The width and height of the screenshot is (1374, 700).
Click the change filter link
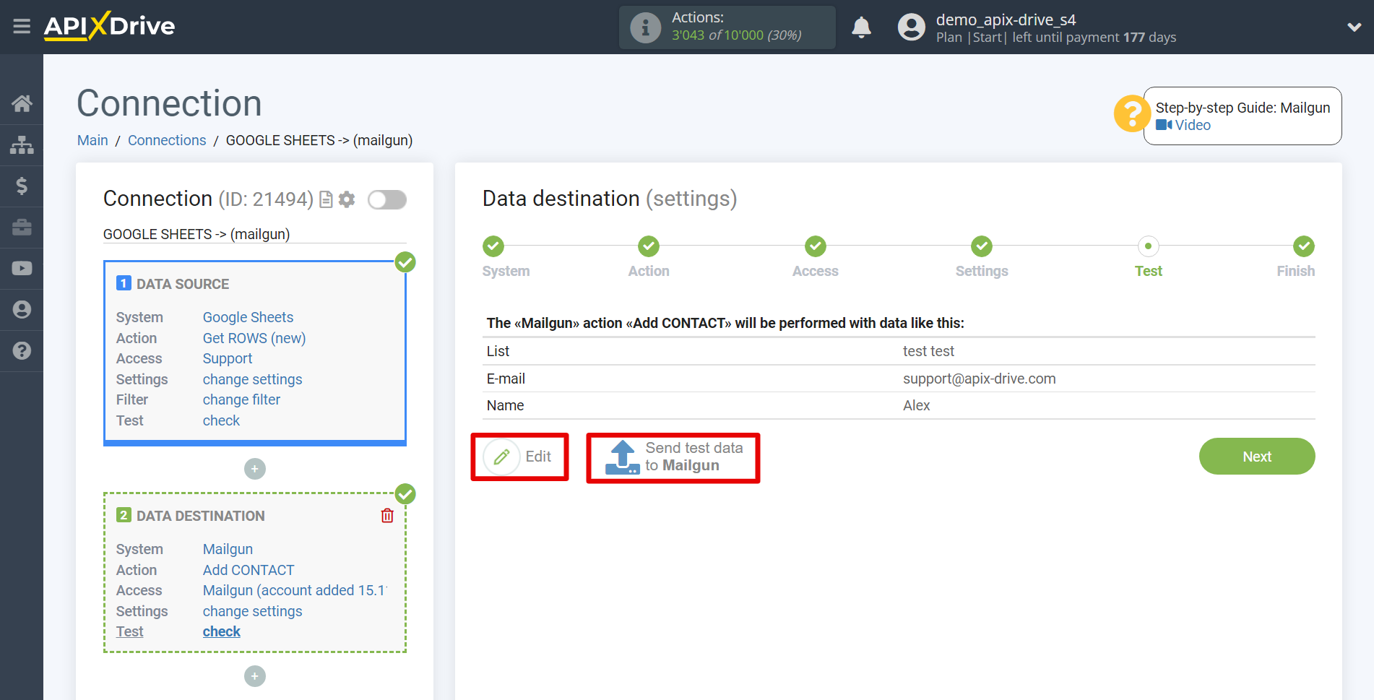241,399
